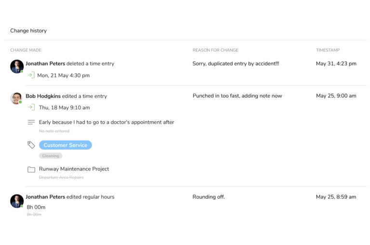Open Bob Hodgkins name link
The image size is (370, 245).
[43, 96]
